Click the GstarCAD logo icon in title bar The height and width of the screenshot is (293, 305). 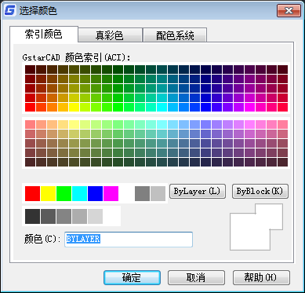click(x=10, y=11)
